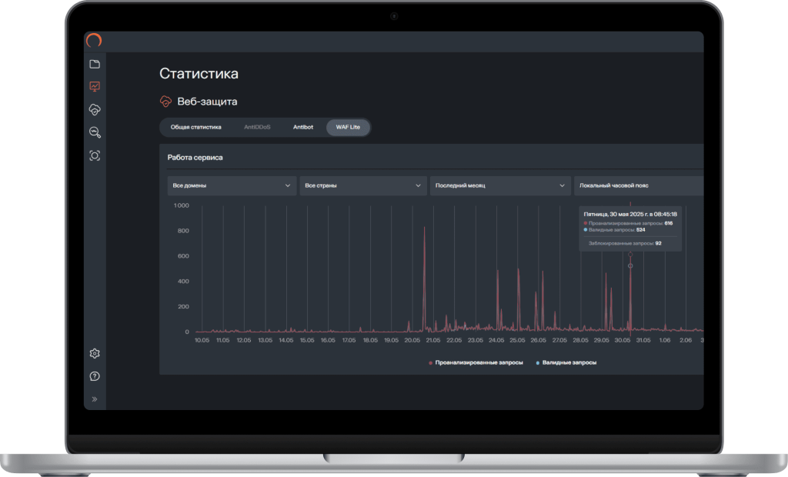Open the Все страны dropdown
Screen dimensions: 788x477
pyautogui.click(x=363, y=185)
